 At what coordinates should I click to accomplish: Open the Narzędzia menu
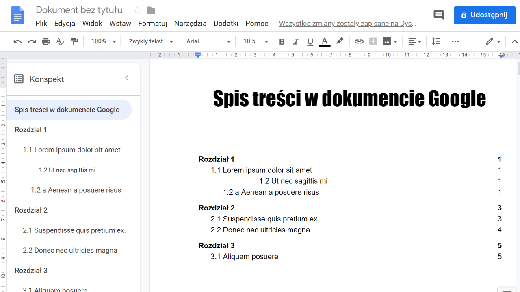coord(191,24)
